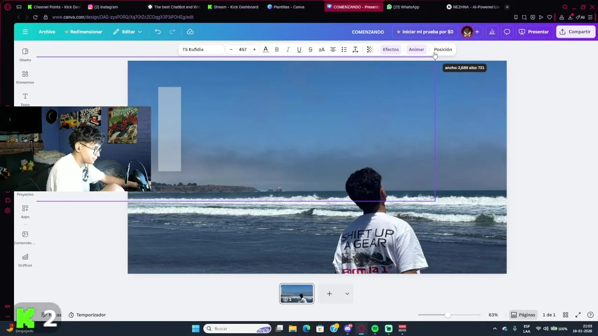Open the transparency checkerboard control
This screenshot has width=598, height=336.
coord(370,49)
